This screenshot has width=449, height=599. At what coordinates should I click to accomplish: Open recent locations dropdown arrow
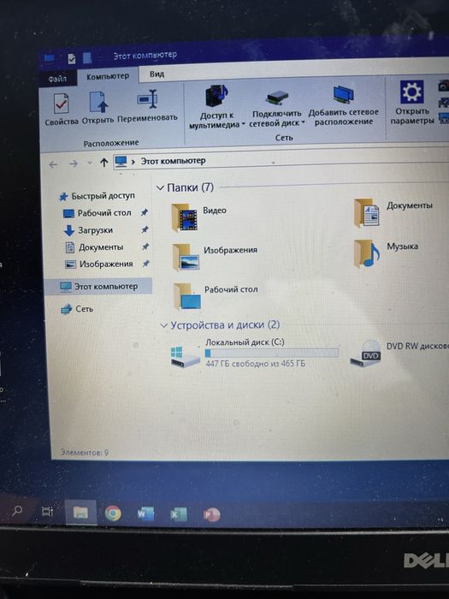(x=90, y=163)
